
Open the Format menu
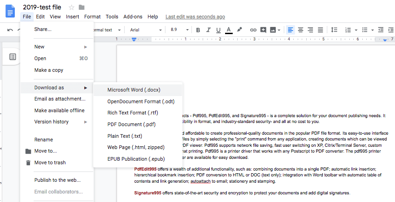[92, 17]
